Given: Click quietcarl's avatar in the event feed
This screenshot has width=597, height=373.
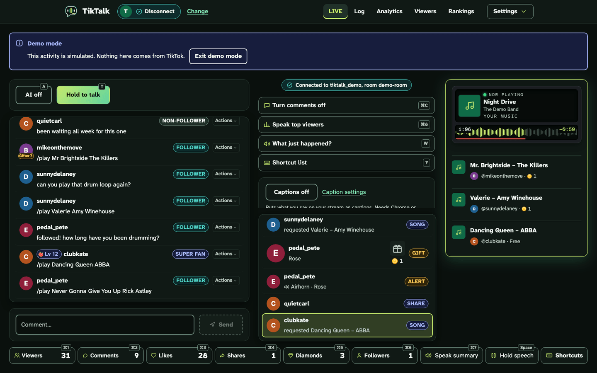Looking at the screenshot, I should point(273,304).
